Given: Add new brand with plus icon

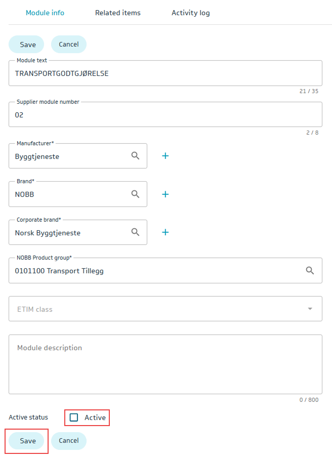Looking at the screenshot, I should pyautogui.click(x=165, y=194).
